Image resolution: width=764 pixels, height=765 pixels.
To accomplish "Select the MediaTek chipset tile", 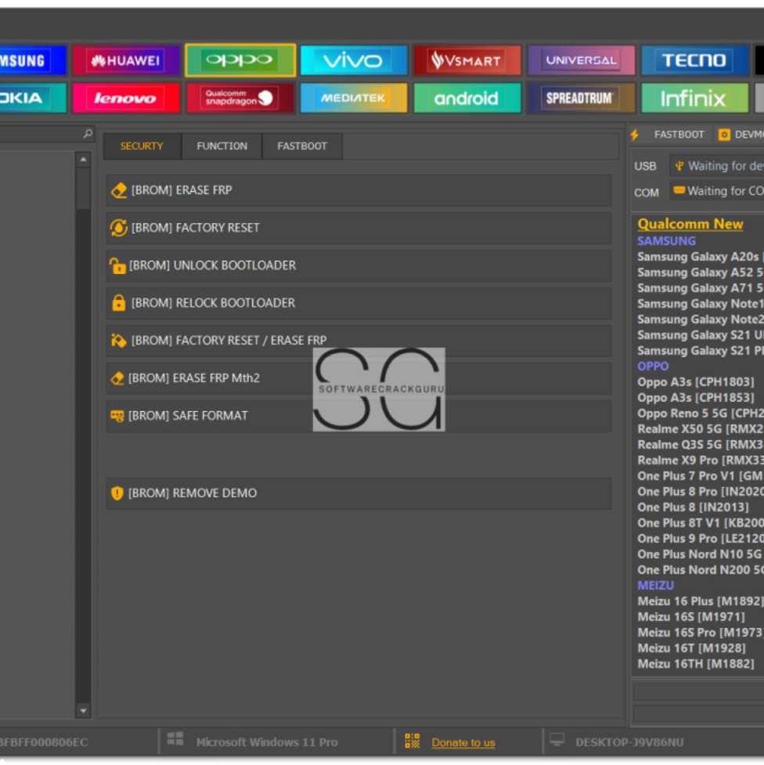I will pos(354,98).
